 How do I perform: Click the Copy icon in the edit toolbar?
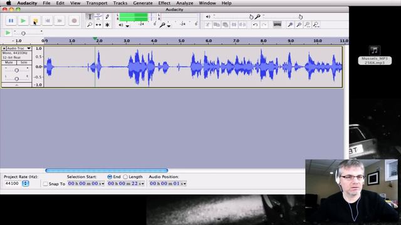coord(217,24)
